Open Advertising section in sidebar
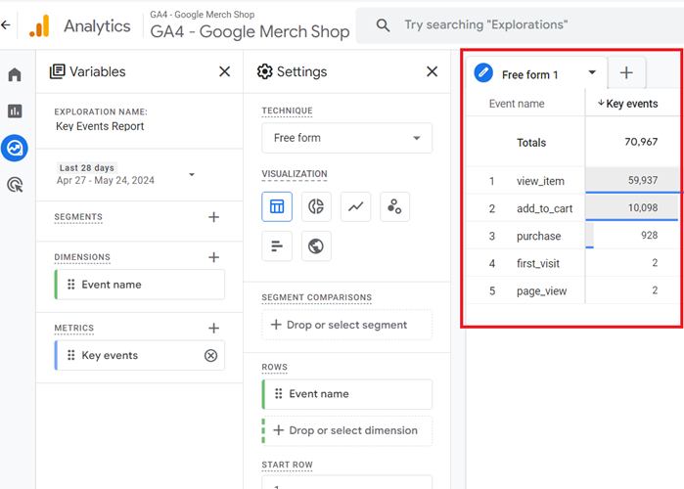Screen dimensions: 684x489 15,184
